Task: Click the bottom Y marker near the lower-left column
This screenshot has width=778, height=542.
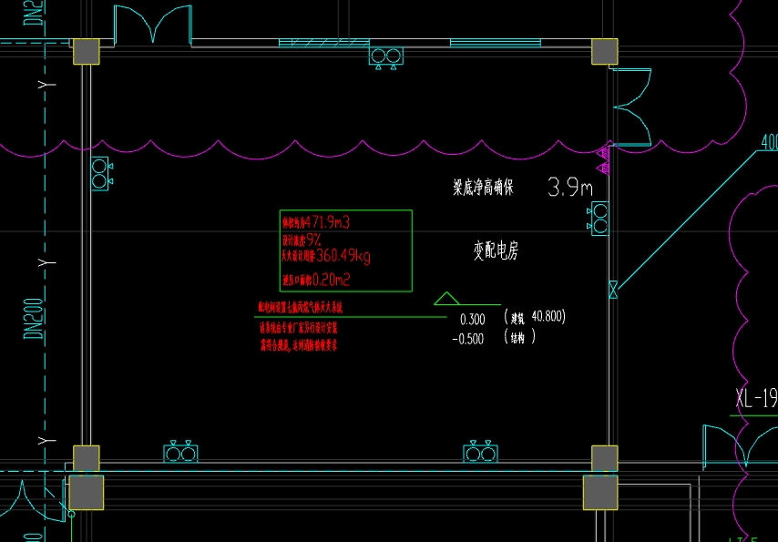Action: [x=48, y=440]
